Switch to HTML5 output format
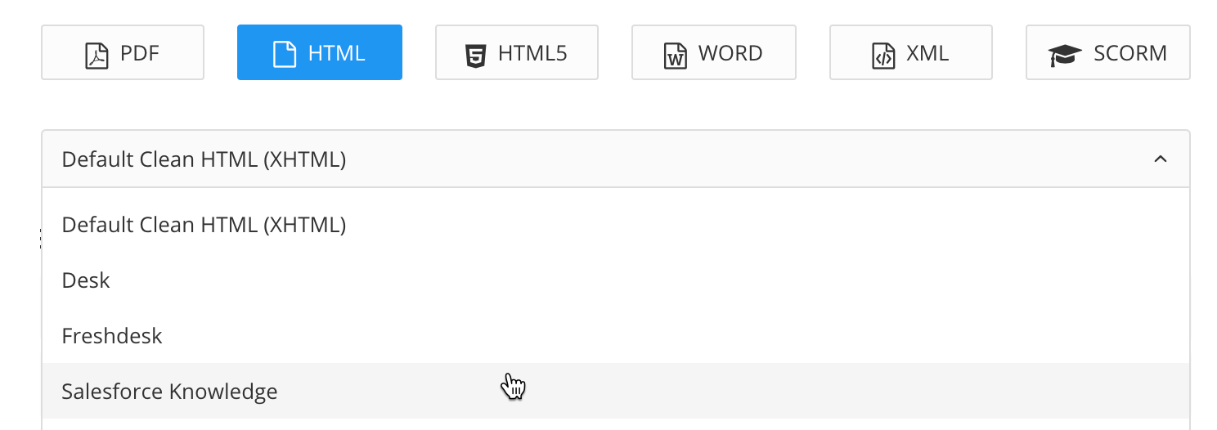1217x430 pixels. coord(517,53)
